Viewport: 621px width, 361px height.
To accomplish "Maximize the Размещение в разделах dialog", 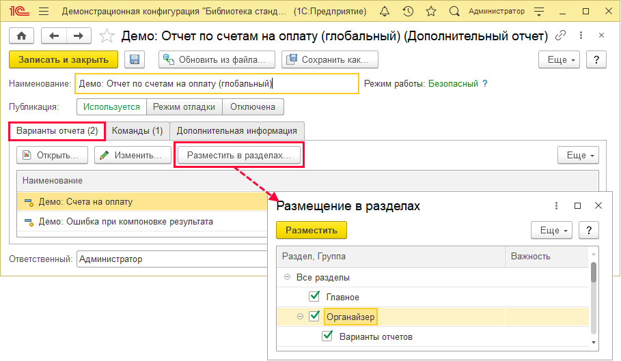I will click(577, 205).
